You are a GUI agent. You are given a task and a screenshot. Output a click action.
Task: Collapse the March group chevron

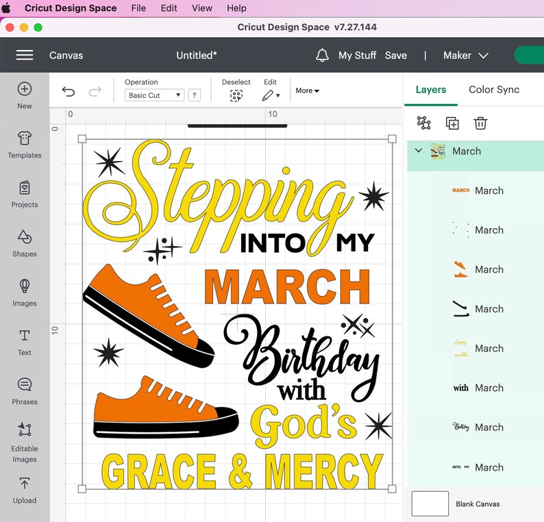419,151
